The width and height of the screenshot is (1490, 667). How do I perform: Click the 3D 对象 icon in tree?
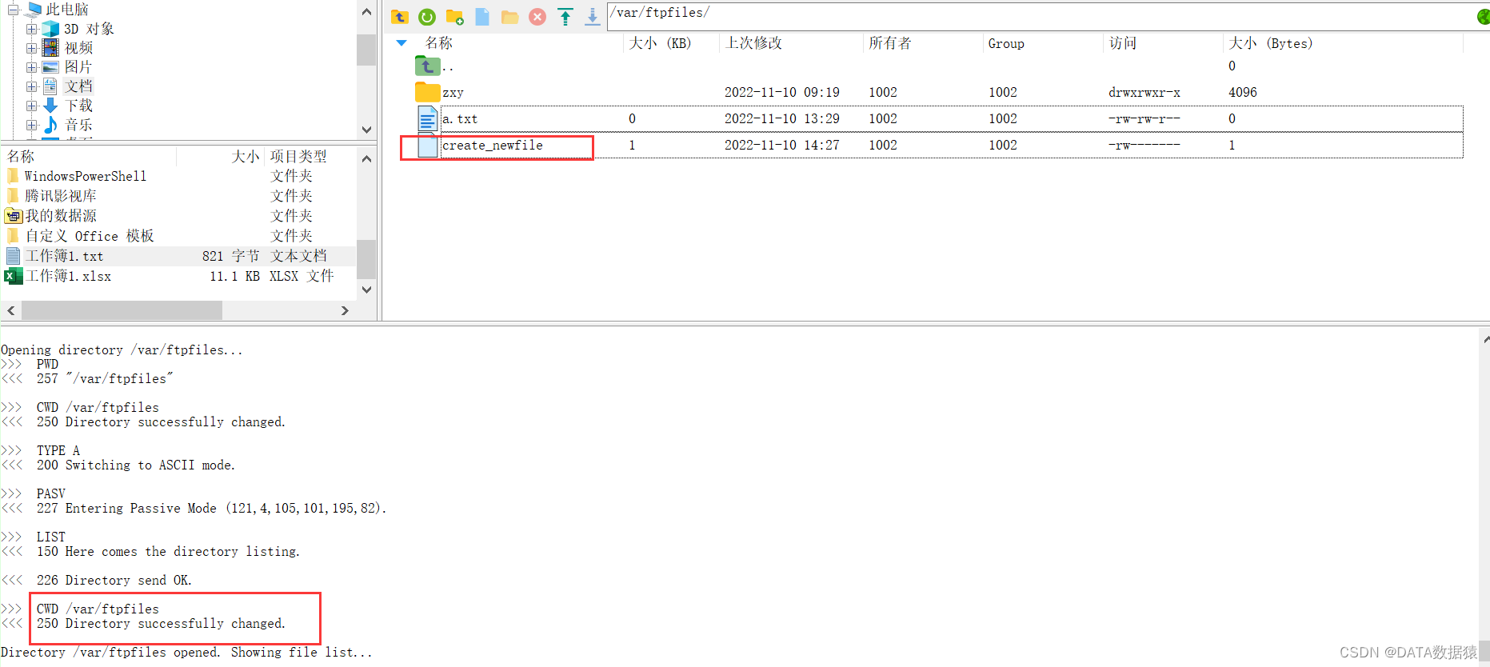50,29
